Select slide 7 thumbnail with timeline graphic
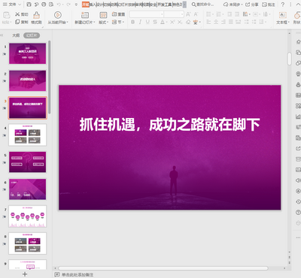The height and width of the screenshot is (278, 301). tap(28, 216)
